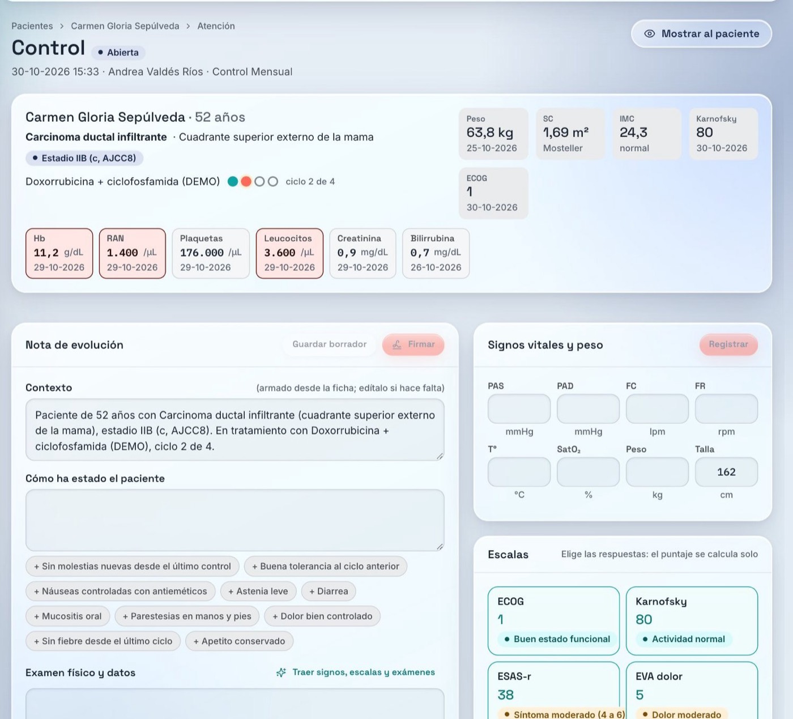The height and width of the screenshot is (719, 793).
Task: Focus the FC heart rate field
Action: point(657,409)
